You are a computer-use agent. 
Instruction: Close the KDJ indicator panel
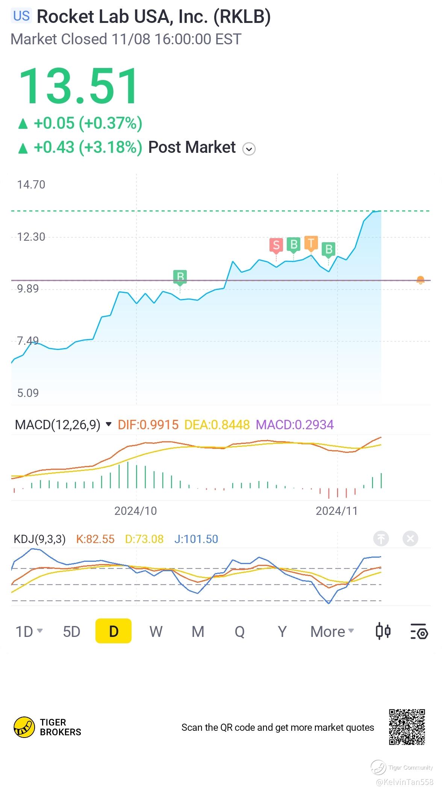(410, 539)
